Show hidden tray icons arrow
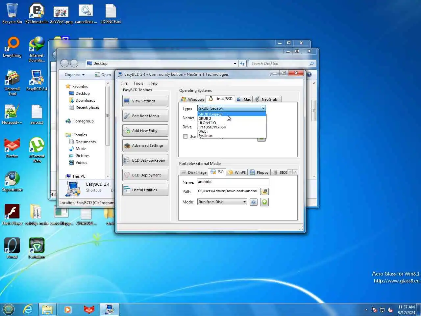Viewport: 421px width, 316px height. click(x=366, y=310)
